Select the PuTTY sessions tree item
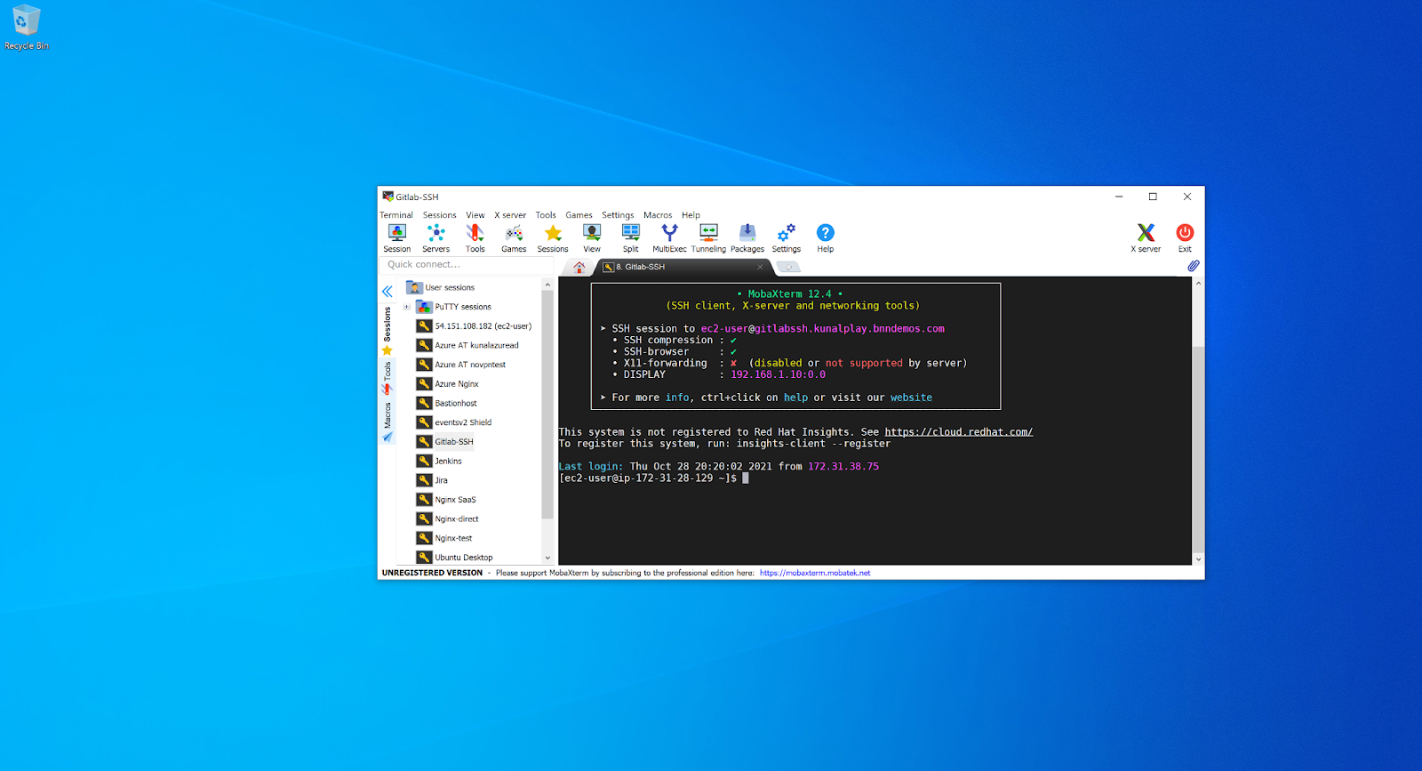Viewport: 1422px width, 771px height. (x=454, y=307)
